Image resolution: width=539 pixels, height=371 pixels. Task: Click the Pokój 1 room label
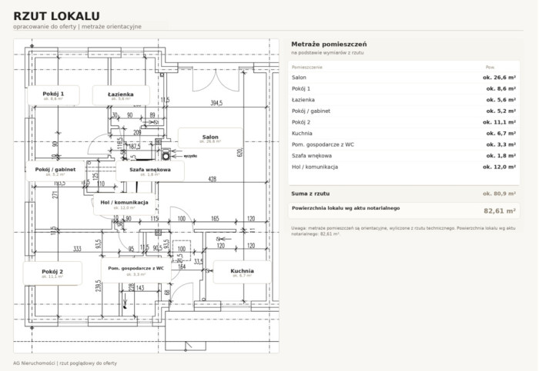[53, 95]
